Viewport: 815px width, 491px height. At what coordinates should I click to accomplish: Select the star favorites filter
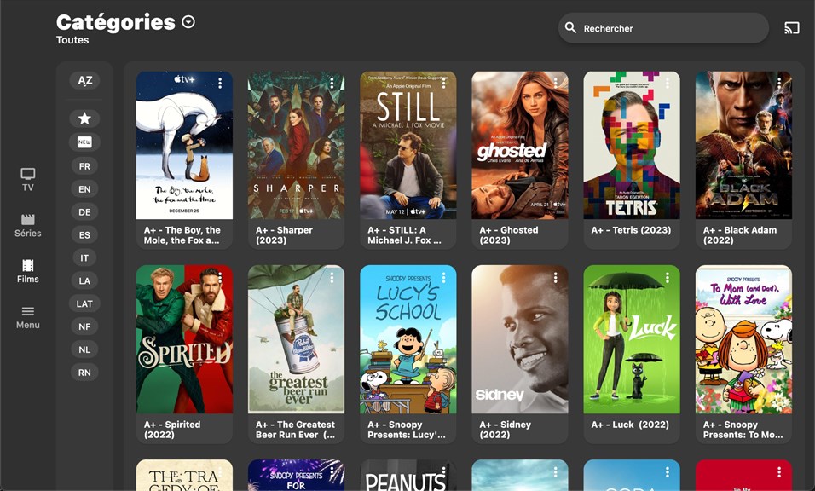coord(84,118)
